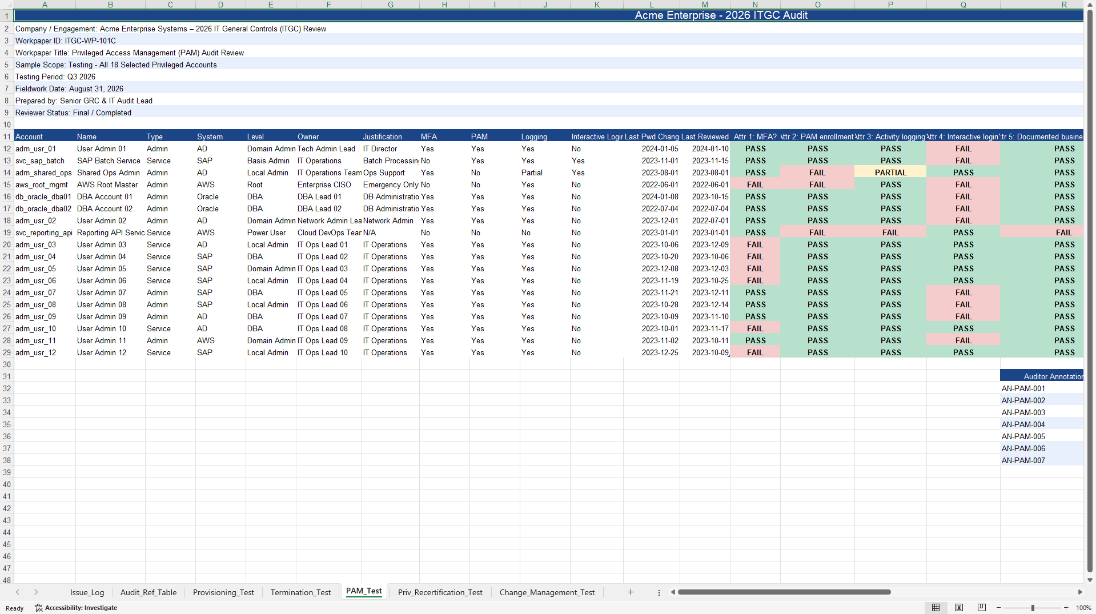The width and height of the screenshot is (1096, 614).
Task: Open the Priv_Recertification_Test sheet
Action: point(440,592)
